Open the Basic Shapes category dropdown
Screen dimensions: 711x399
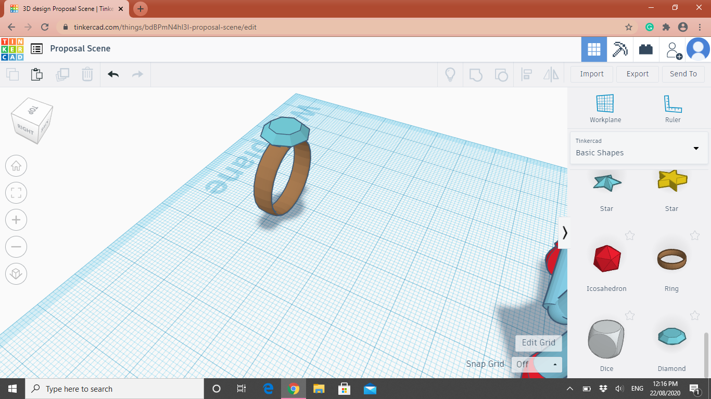(x=639, y=148)
